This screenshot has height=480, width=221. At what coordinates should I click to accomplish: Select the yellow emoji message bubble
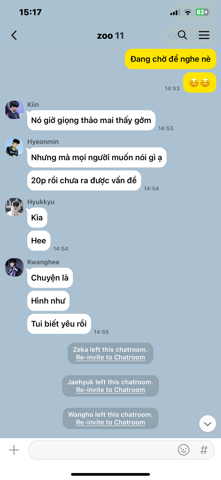coord(200,82)
